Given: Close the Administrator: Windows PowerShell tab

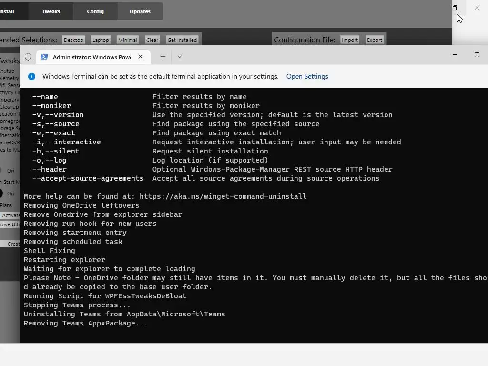Looking at the screenshot, I should click(141, 57).
